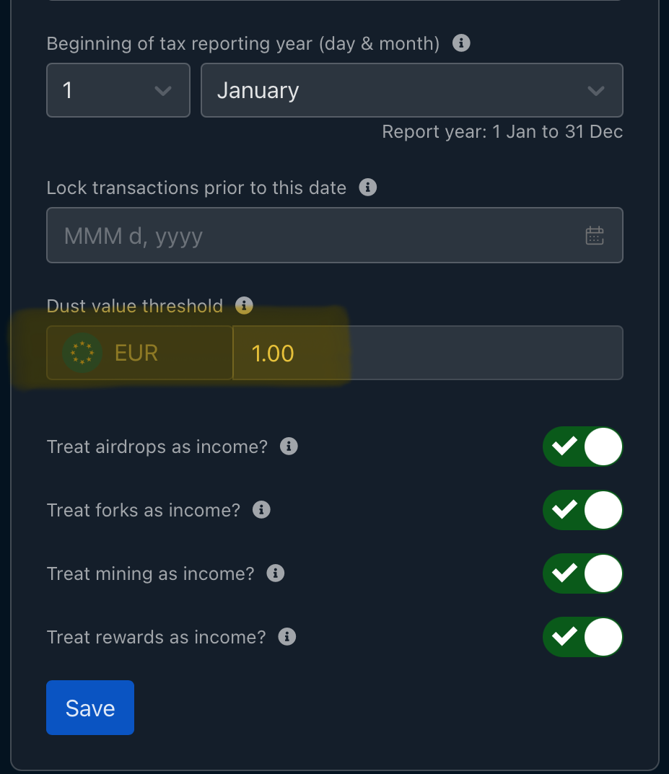Click info icon beside Dust value threshold

[244, 306]
